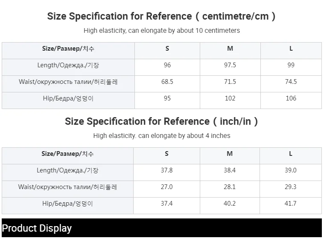Select the S column header in inch table

click(166, 154)
